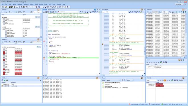
Task: Open the Debug menu
Action: (x=41, y=4)
